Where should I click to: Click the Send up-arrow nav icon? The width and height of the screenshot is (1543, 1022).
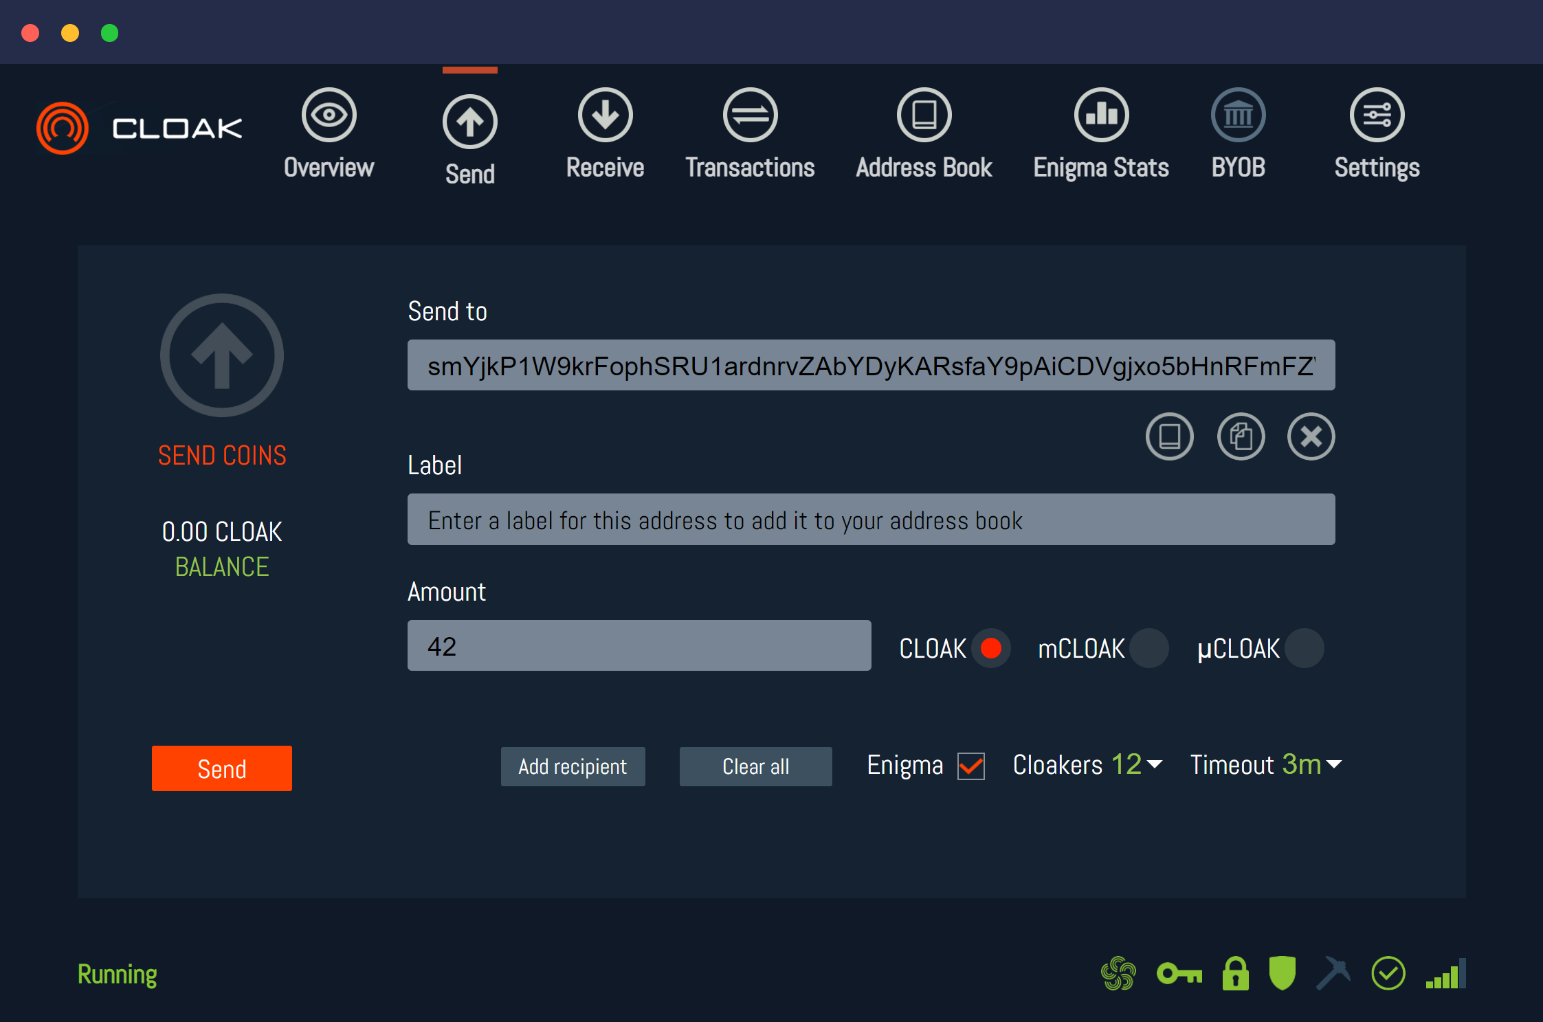[x=470, y=122]
